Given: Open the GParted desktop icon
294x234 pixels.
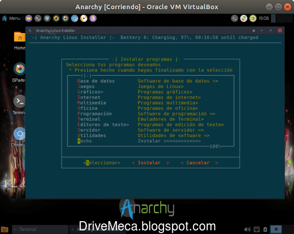Looking at the screenshot, I should coord(19,72).
